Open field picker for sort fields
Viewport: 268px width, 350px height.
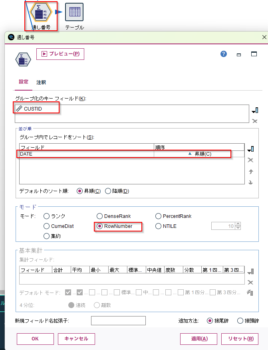click(250, 149)
